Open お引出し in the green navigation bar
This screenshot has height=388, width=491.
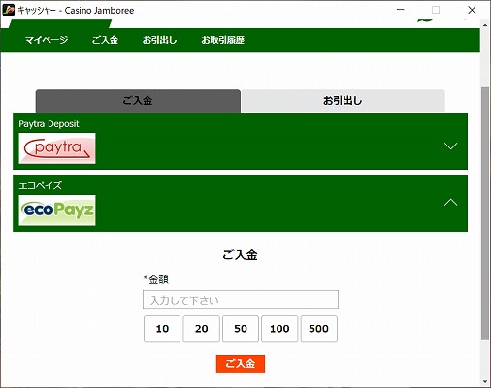click(160, 40)
